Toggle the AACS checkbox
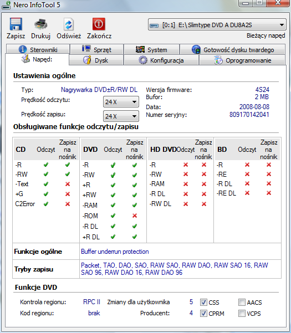 242,302
